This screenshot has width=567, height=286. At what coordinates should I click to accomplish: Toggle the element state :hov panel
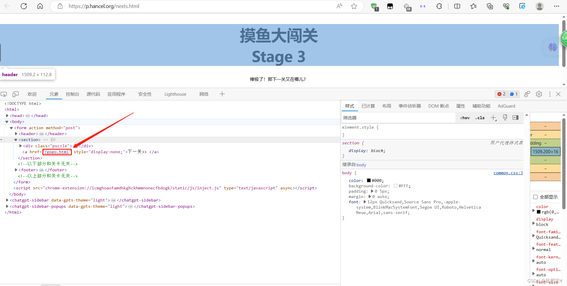pyautogui.click(x=465, y=118)
